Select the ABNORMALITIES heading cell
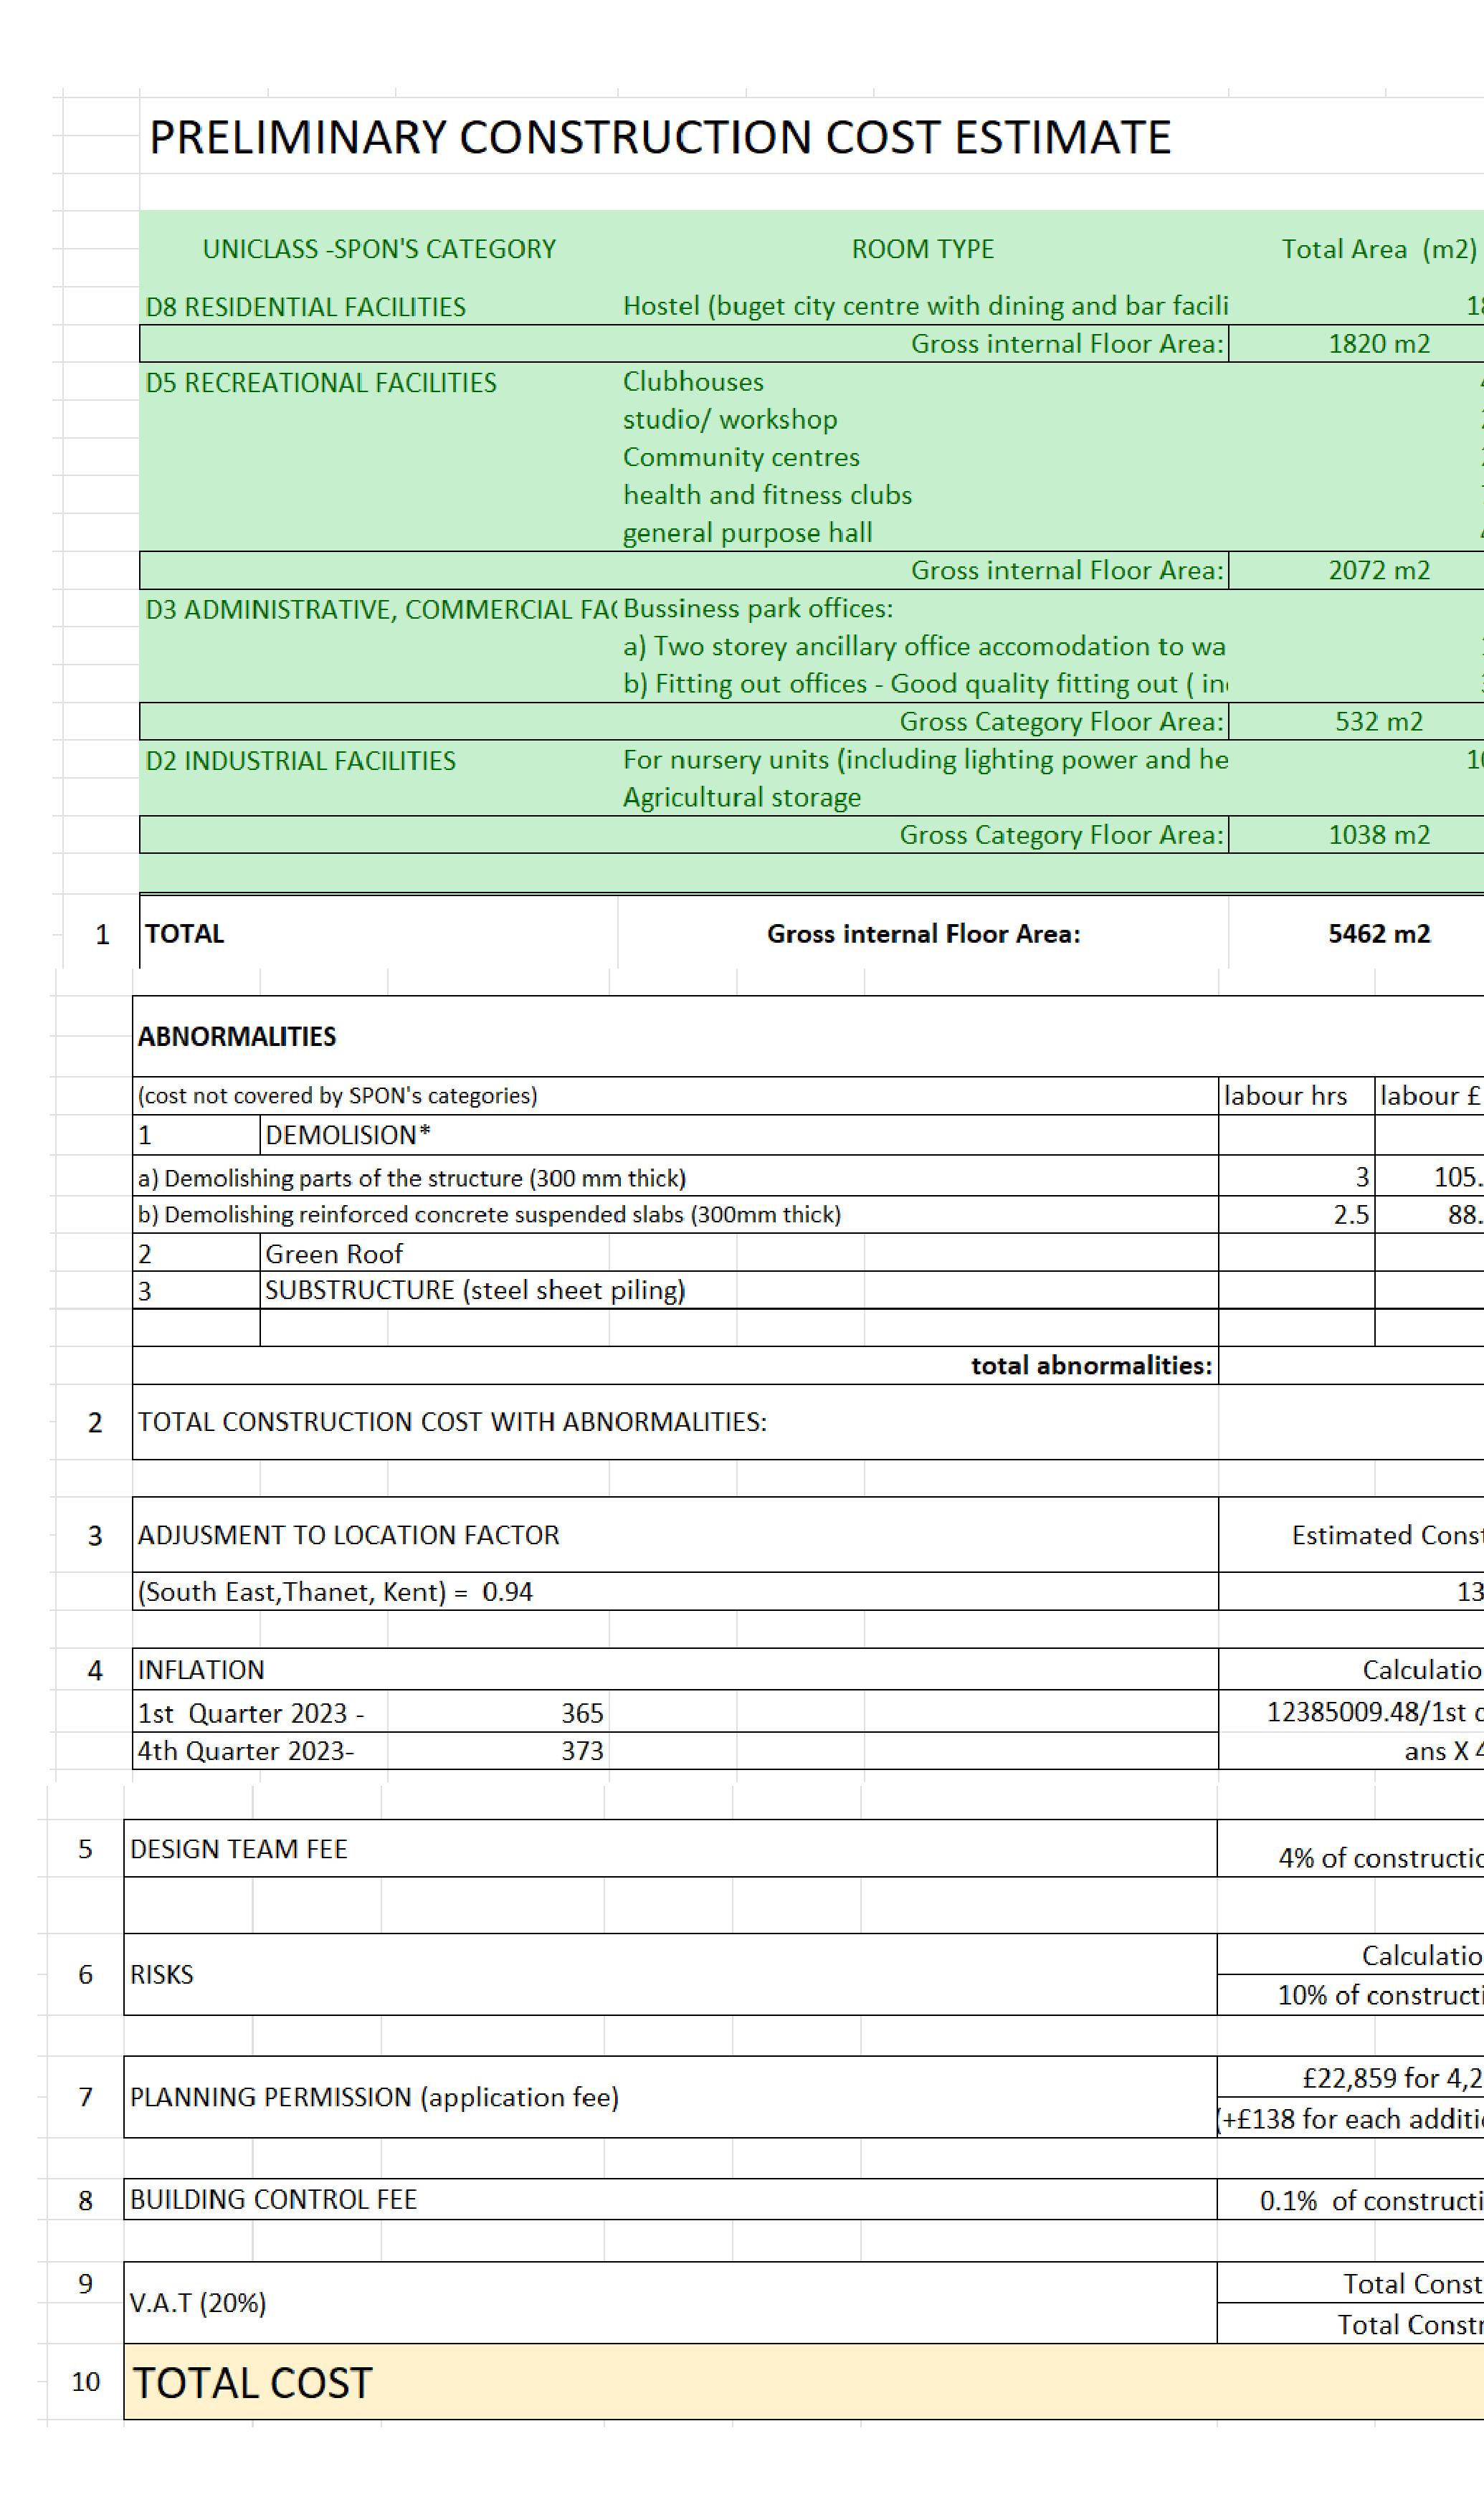Image resolution: width=1484 pixels, height=2497 pixels. click(x=237, y=1037)
